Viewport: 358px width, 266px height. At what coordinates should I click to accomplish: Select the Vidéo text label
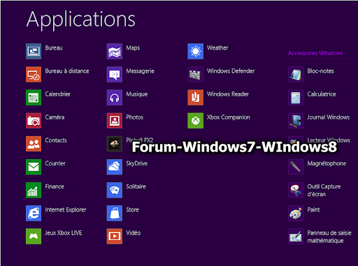click(x=134, y=232)
